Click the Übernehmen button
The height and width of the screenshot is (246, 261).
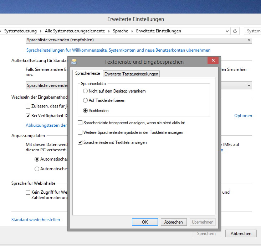click(203, 222)
